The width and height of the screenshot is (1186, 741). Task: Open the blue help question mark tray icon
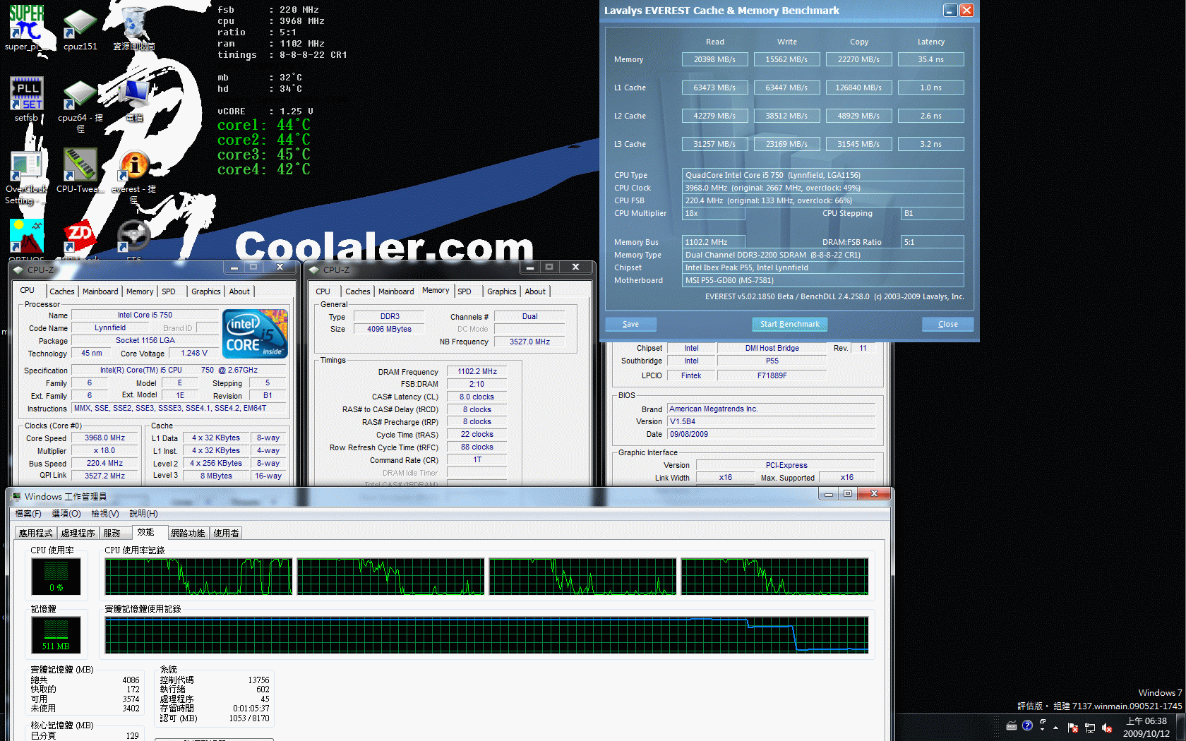coord(1027,725)
